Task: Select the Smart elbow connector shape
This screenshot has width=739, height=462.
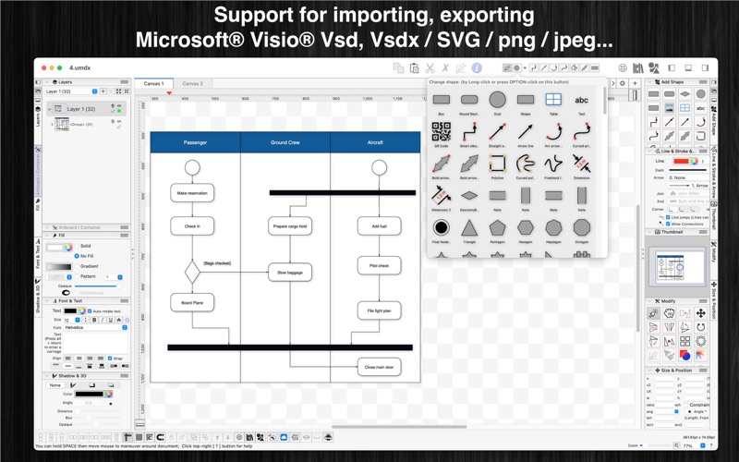Action: tap(469, 131)
